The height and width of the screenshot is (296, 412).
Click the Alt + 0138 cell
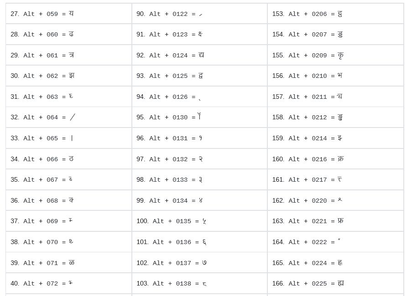pyautogui.click(x=199, y=283)
